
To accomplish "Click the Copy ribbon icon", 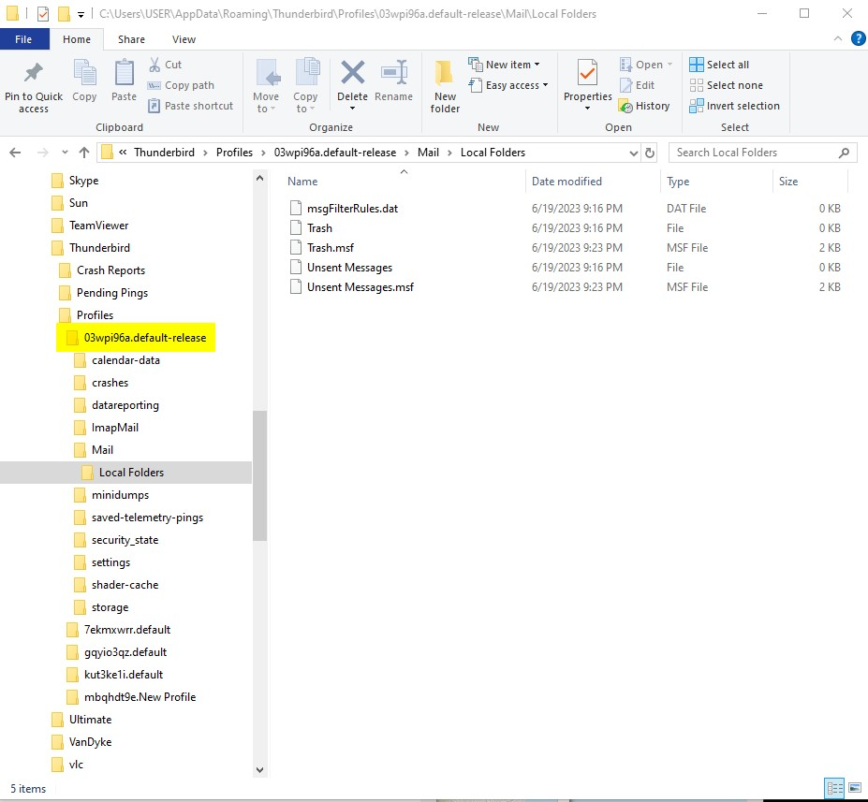I will click(x=84, y=73).
